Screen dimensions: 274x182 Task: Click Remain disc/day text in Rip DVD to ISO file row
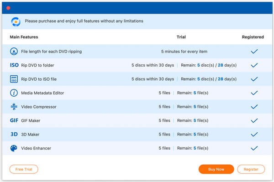point(209,79)
